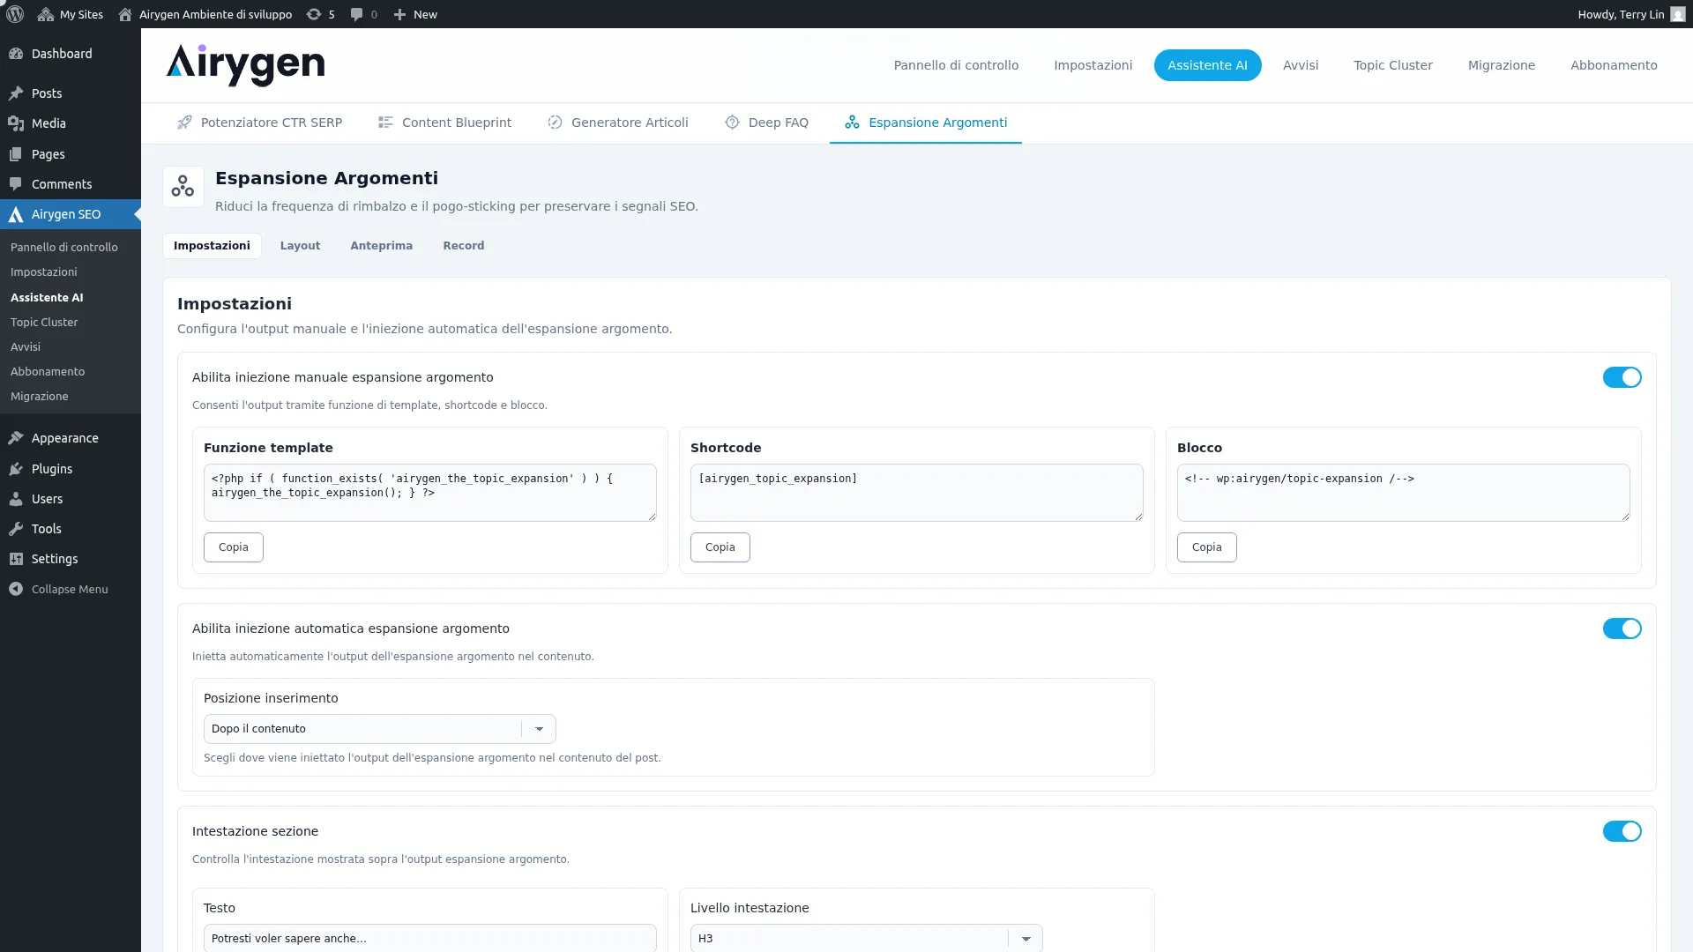The width and height of the screenshot is (1693, 952).
Task: Open Assistente AI in sidebar submenu
Action: point(47,298)
